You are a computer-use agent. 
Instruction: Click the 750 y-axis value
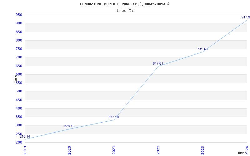[19, 49]
